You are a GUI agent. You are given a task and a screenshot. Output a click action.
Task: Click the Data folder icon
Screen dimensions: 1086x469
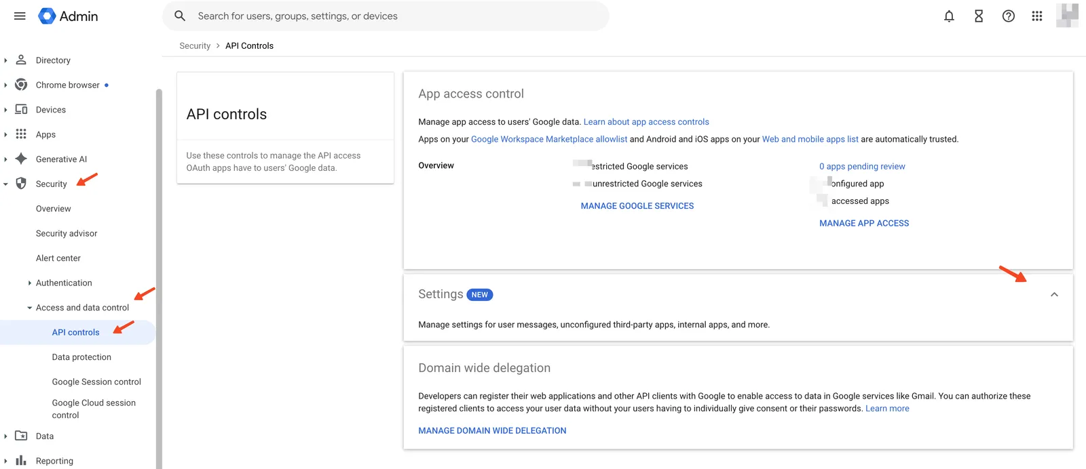point(21,436)
